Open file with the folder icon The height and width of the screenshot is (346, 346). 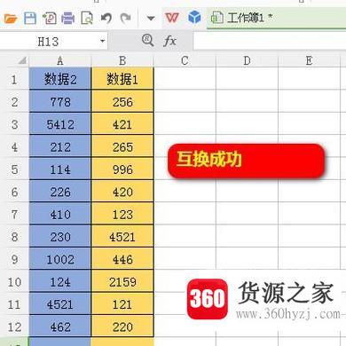[x=11, y=19]
